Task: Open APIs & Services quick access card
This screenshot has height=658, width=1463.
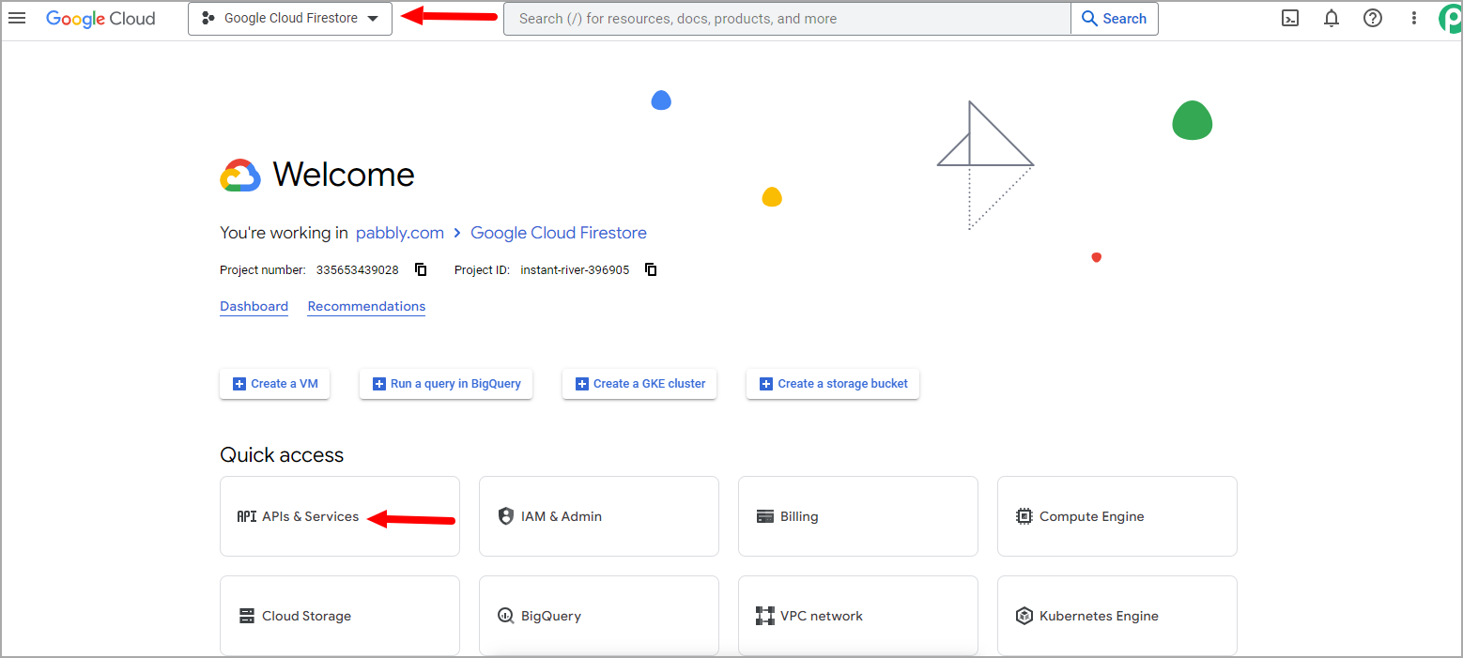Action: tap(340, 516)
